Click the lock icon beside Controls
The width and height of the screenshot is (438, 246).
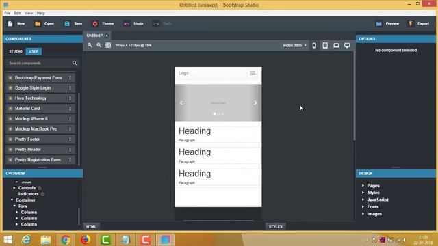(40, 188)
